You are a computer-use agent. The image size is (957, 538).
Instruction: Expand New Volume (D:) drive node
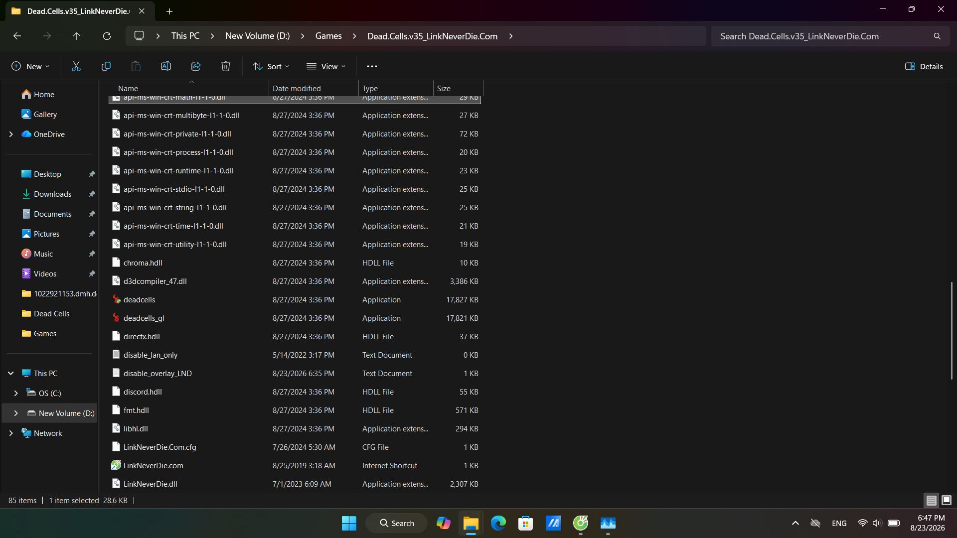point(16,413)
